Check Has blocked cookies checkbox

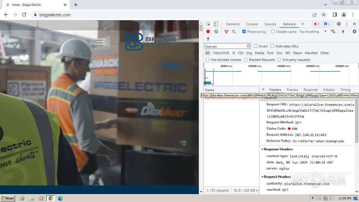[208, 59]
